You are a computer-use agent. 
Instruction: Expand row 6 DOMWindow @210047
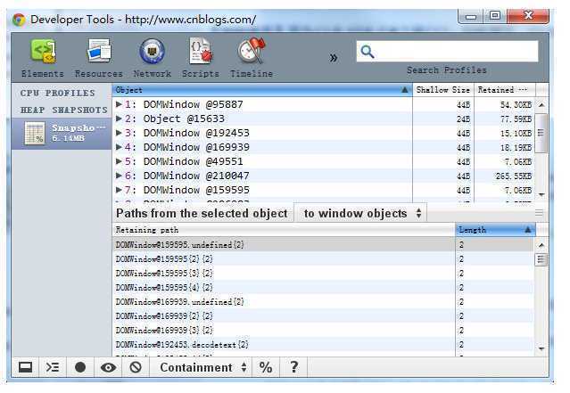pos(119,176)
